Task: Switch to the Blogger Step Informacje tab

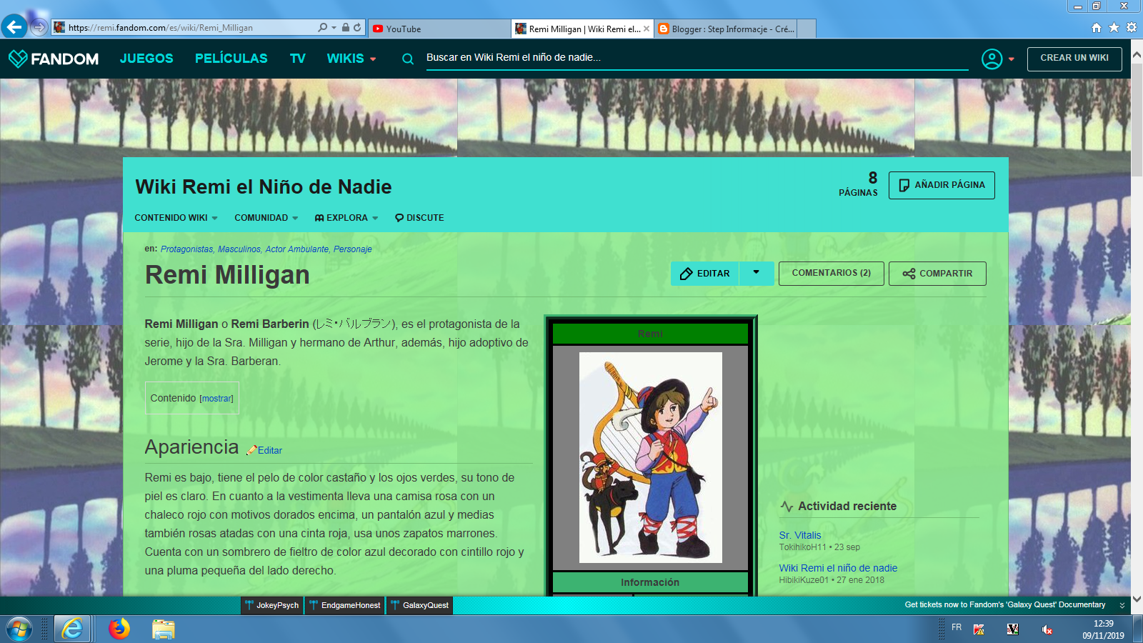Action: pyautogui.click(x=726, y=29)
